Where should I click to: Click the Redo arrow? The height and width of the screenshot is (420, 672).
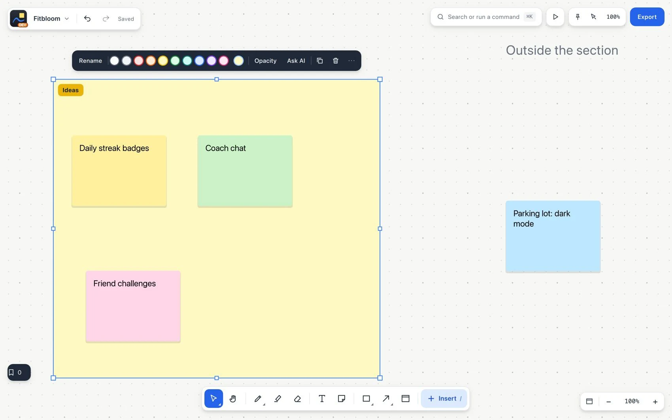(106, 19)
